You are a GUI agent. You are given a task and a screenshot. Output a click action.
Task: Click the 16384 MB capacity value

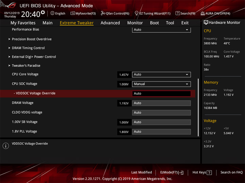coord(210,108)
